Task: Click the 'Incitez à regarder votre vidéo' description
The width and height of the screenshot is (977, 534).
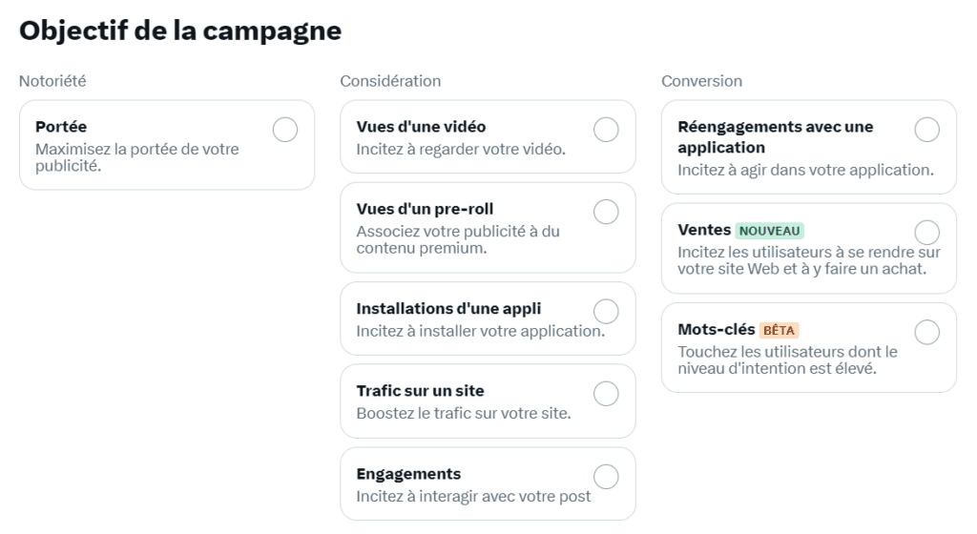Action: pyautogui.click(x=461, y=150)
